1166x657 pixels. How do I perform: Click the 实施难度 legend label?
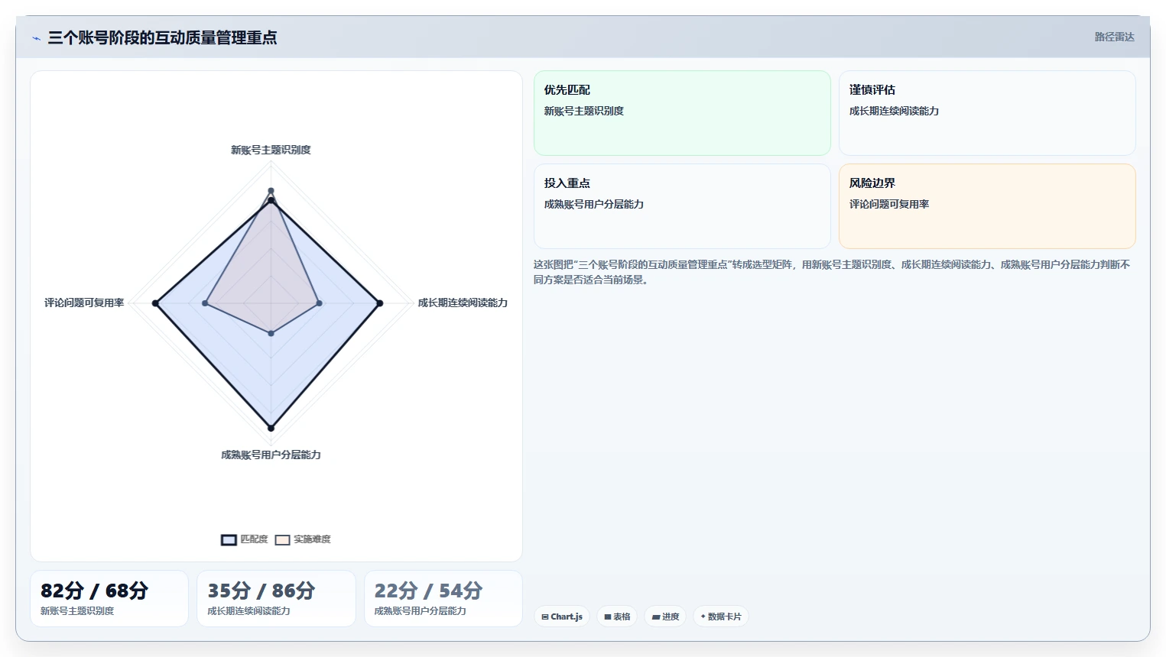click(312, 539)
